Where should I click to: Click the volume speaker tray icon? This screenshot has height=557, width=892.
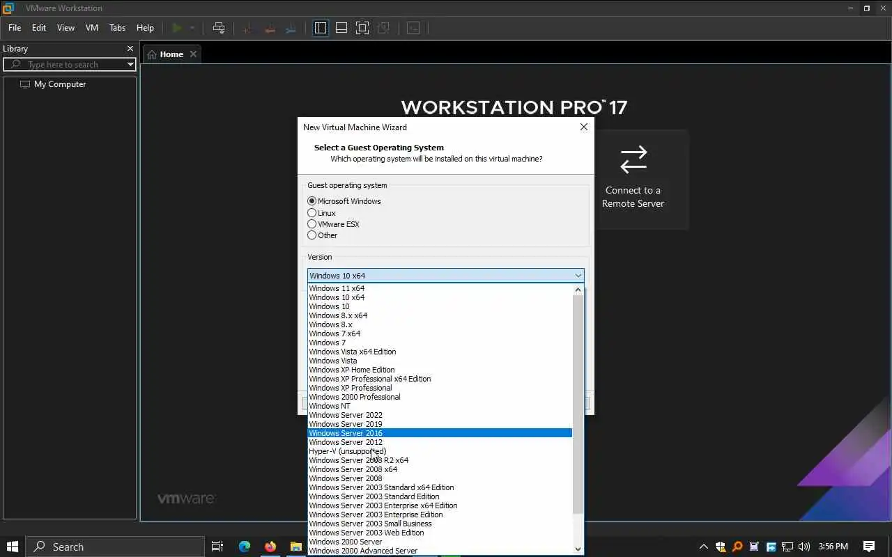[x=804, y=547]
